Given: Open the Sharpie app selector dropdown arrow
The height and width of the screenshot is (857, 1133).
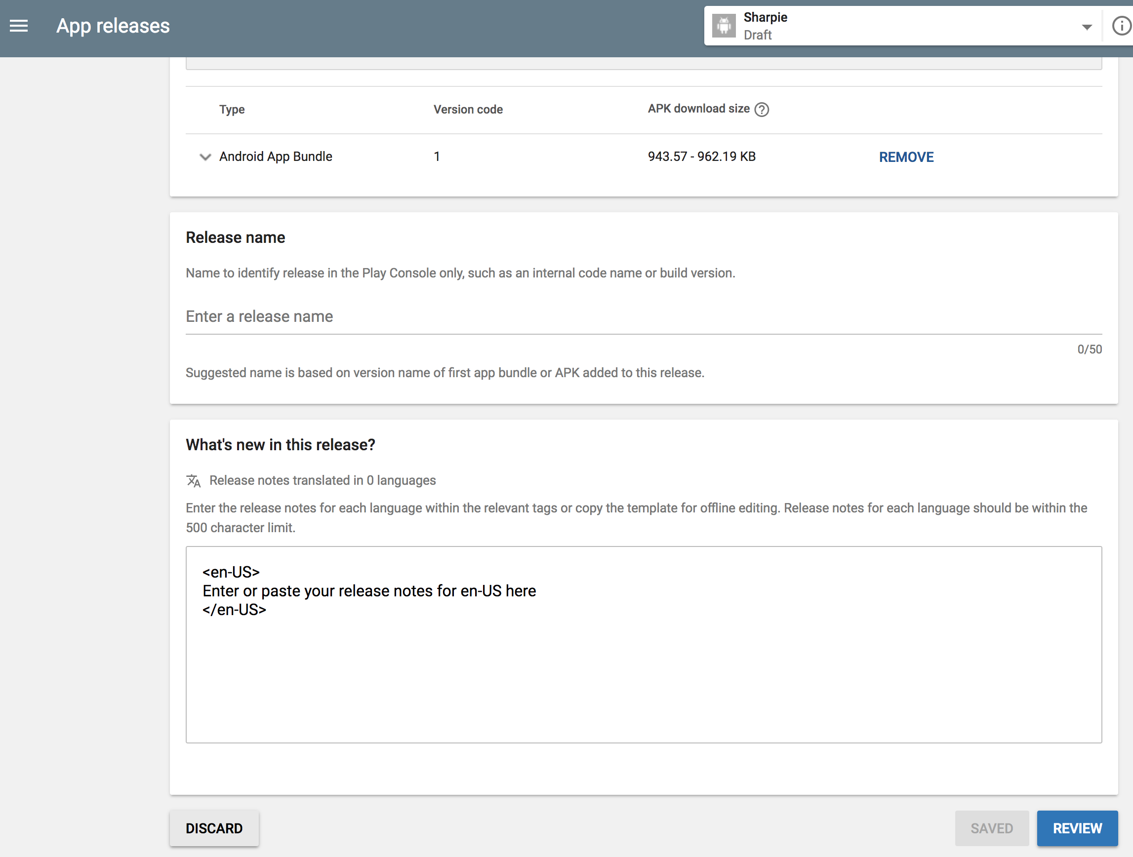Looking at the screenshot, I should coord(1087,27).
